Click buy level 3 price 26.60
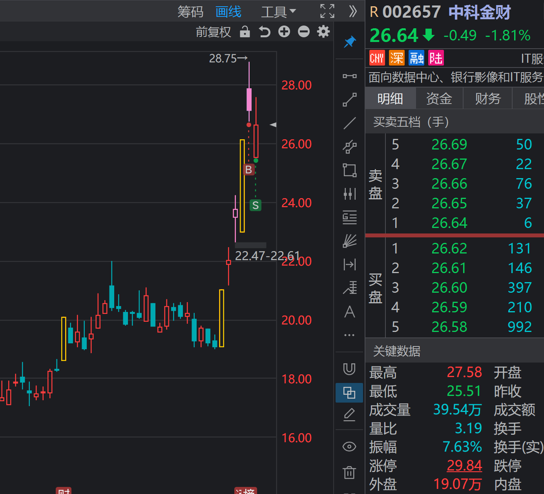Viewport: 544px width, 494px height. pyautogui.click(x=449, y=288)
